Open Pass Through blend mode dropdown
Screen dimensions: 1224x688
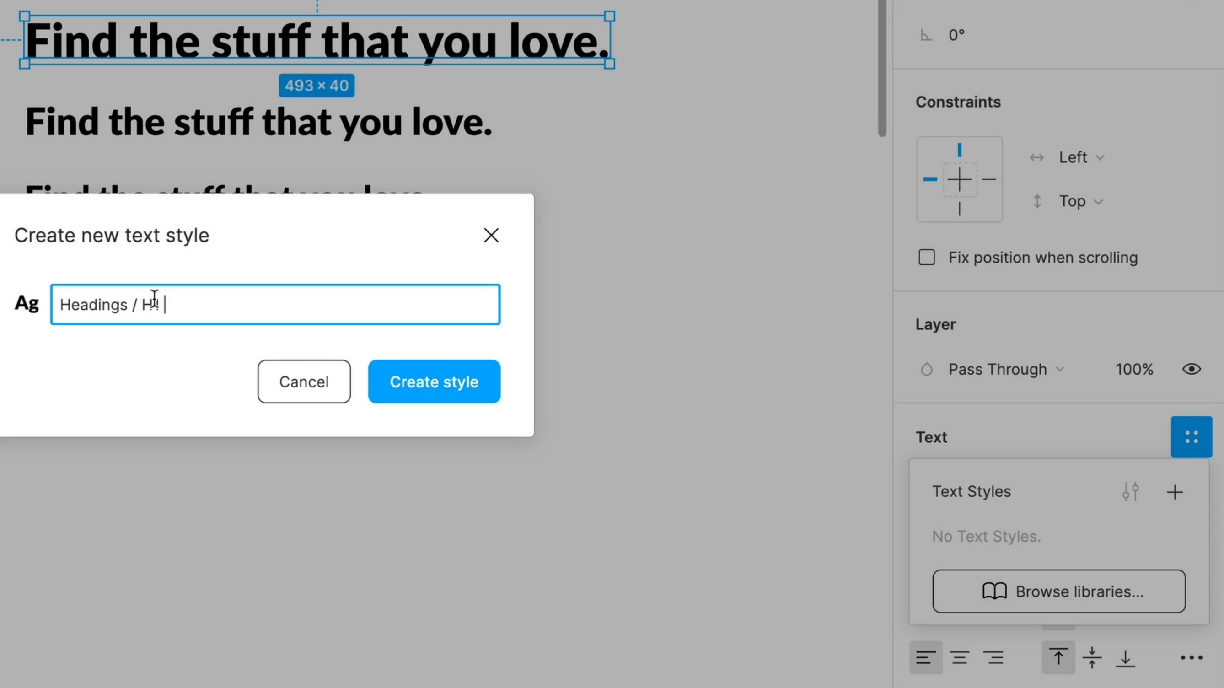point(1005,369)
